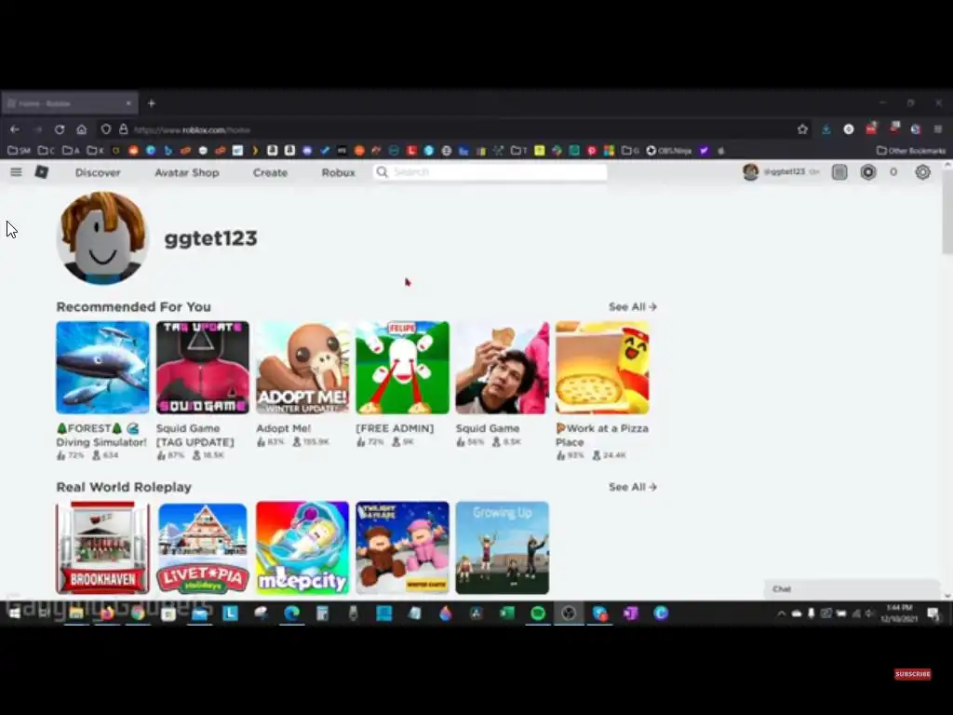See All Recommended For You games
953x715 pixels.
pyautogui.click(x=633, y=307)
